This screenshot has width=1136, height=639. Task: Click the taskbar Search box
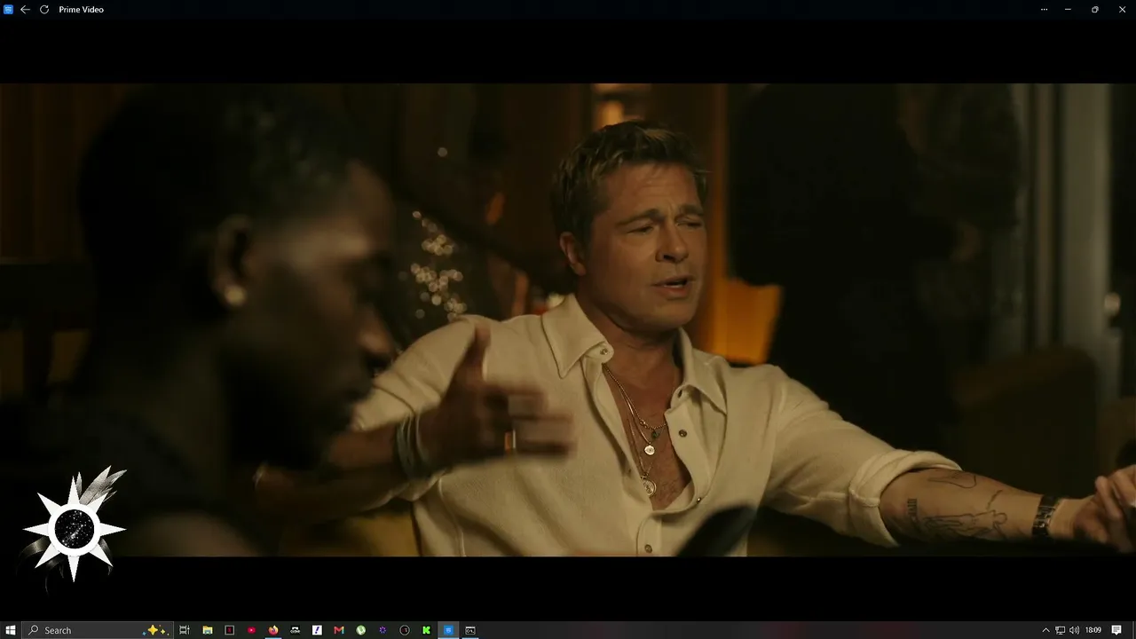98,630
